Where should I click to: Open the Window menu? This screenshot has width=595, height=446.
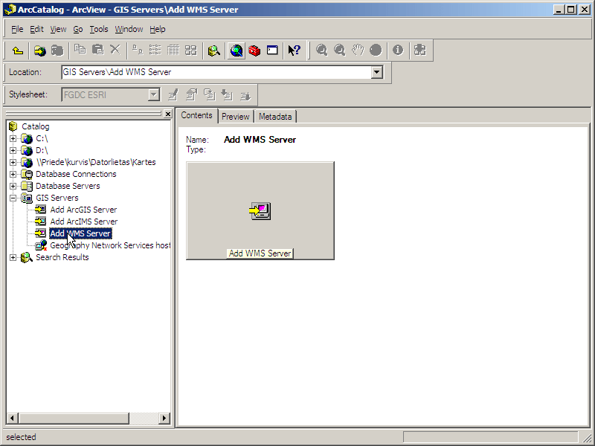click(129, 29)
